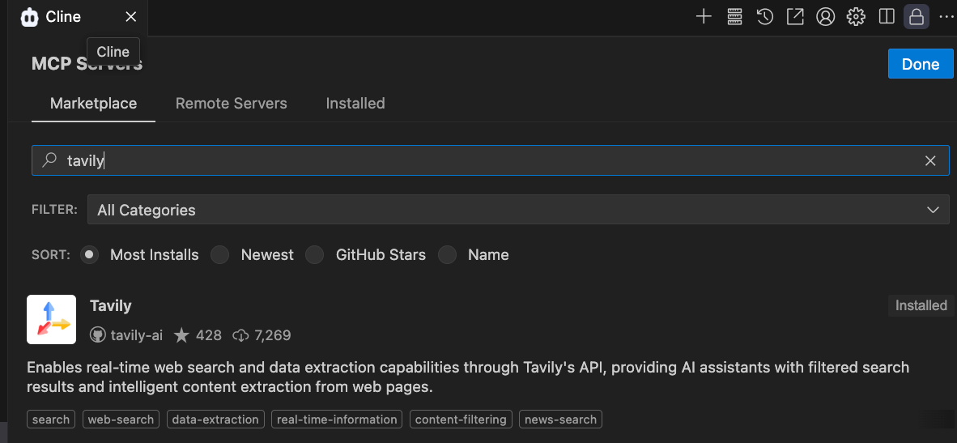Open the More Actions ellipsis menu
This screenshot has width=957, height=443.
click(x=946, y=16)
